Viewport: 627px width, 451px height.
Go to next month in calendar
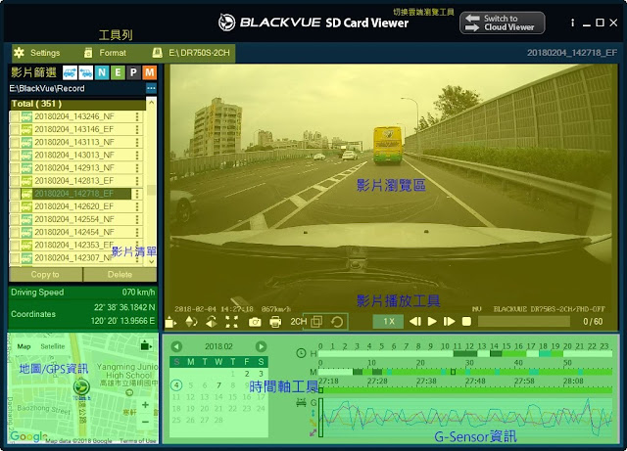261,346
